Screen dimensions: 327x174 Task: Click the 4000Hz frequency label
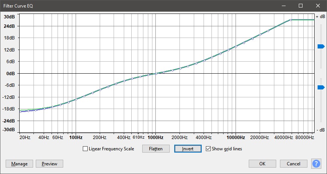click(x=204, y=138)
